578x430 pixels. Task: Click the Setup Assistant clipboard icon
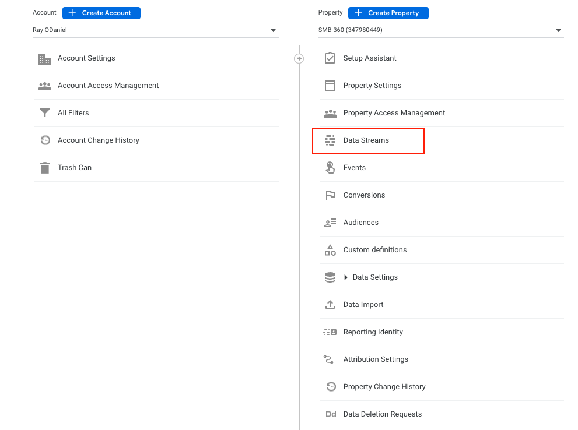(x=330, y=58)
